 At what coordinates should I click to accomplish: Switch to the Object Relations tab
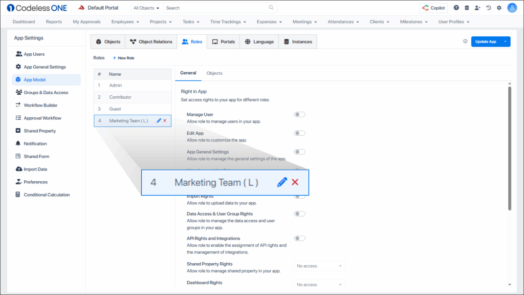pos(151,42)
